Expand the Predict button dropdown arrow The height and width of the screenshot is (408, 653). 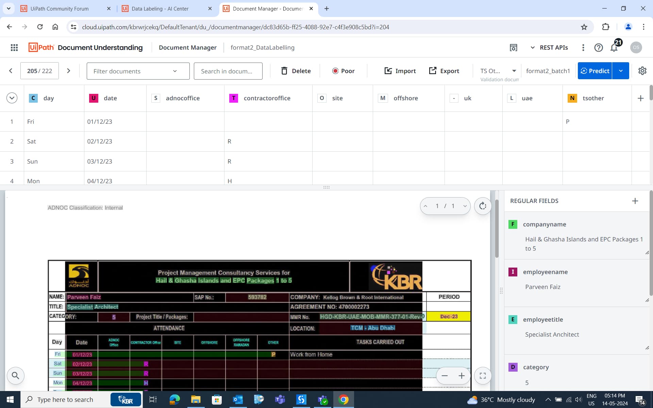pyautogui.click(x=621, y=71)
